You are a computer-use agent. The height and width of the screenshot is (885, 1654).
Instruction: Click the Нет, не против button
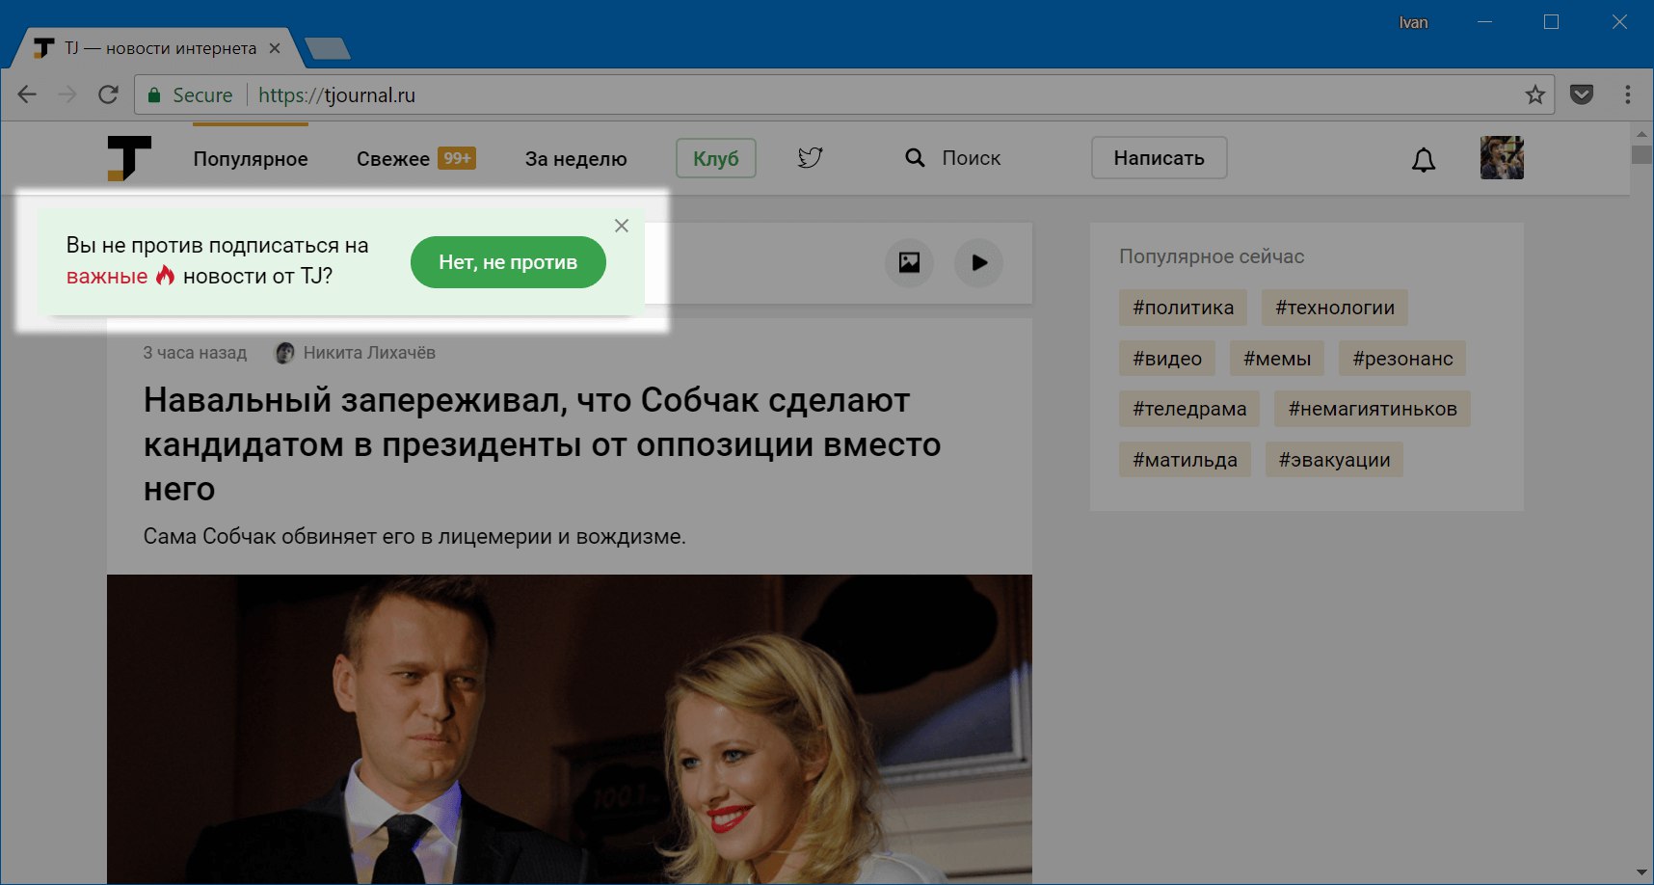(508, 262)
